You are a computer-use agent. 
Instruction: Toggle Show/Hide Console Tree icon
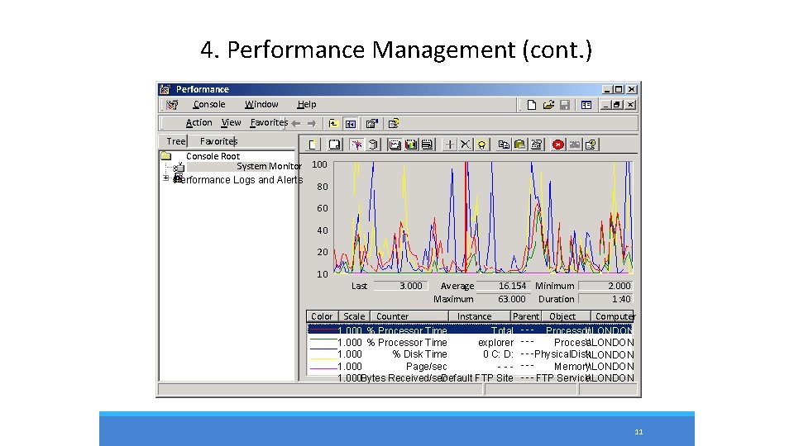pyautogui.click(x=351, y=123)
